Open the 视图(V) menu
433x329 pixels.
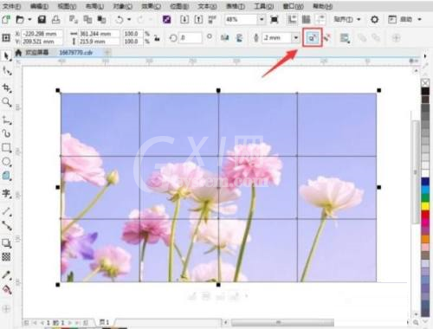[68, 6]
